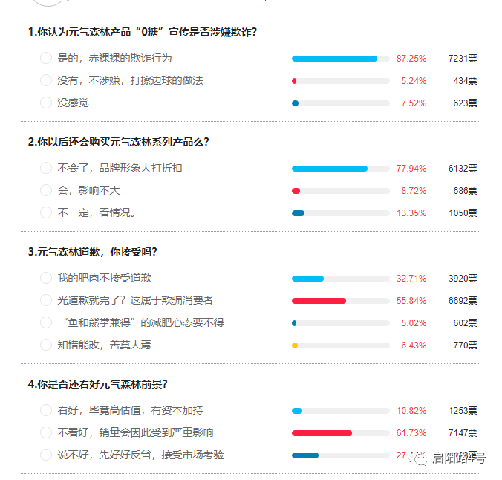The image size is (502, 480).
Task: Choose radio 会，影响不大
Action: coord(46,190)
